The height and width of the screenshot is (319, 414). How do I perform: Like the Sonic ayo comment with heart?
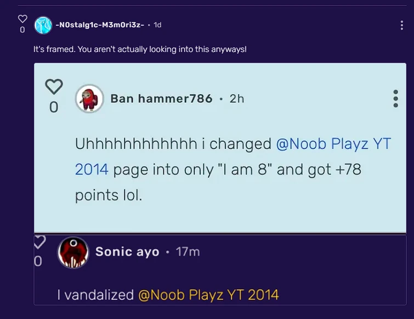pyautogui.click(x=39, y=242)
